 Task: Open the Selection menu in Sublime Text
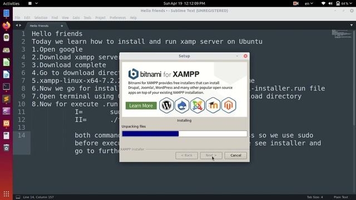[41, 18]
